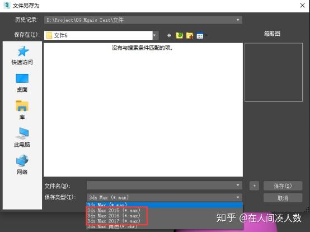Go up one folder level icon
Viewport: 310px width, 232px height.
(x=179, y=35)
